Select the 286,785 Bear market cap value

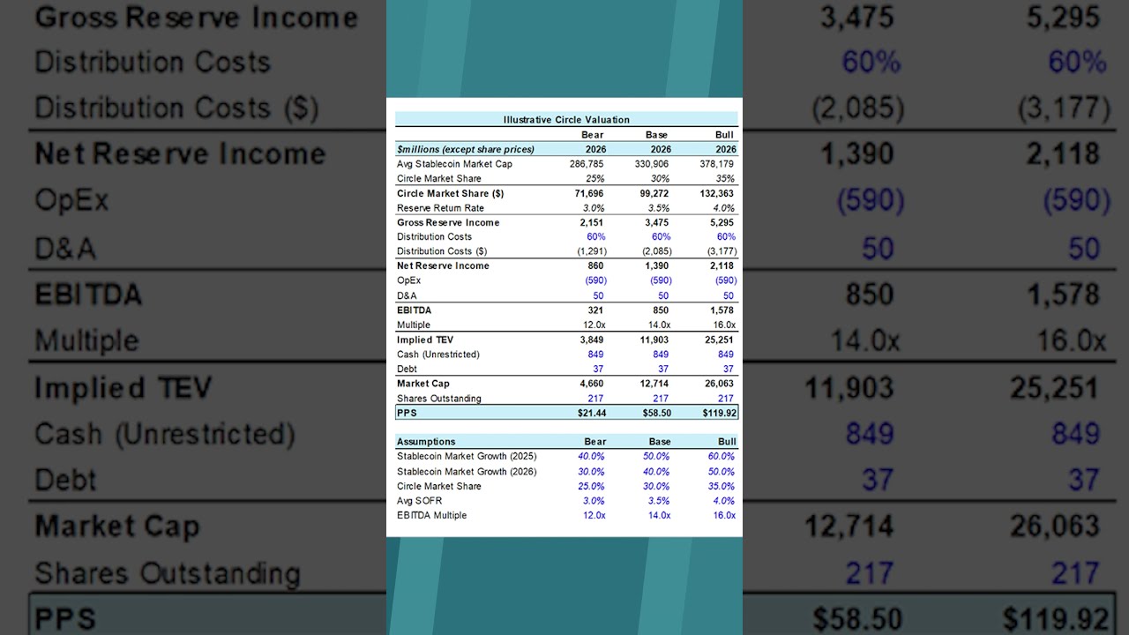point(587,164)
